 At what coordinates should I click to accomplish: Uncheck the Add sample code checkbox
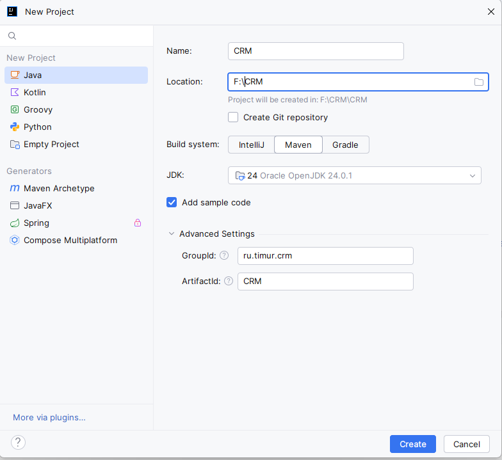click(172, 203)
